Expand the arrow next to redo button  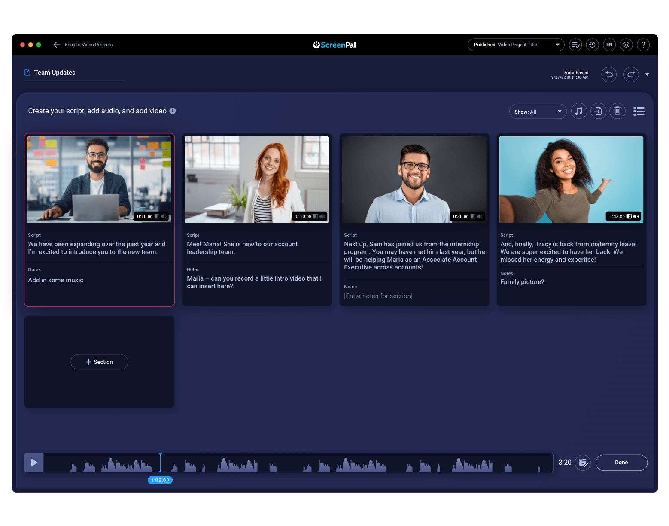647,75
